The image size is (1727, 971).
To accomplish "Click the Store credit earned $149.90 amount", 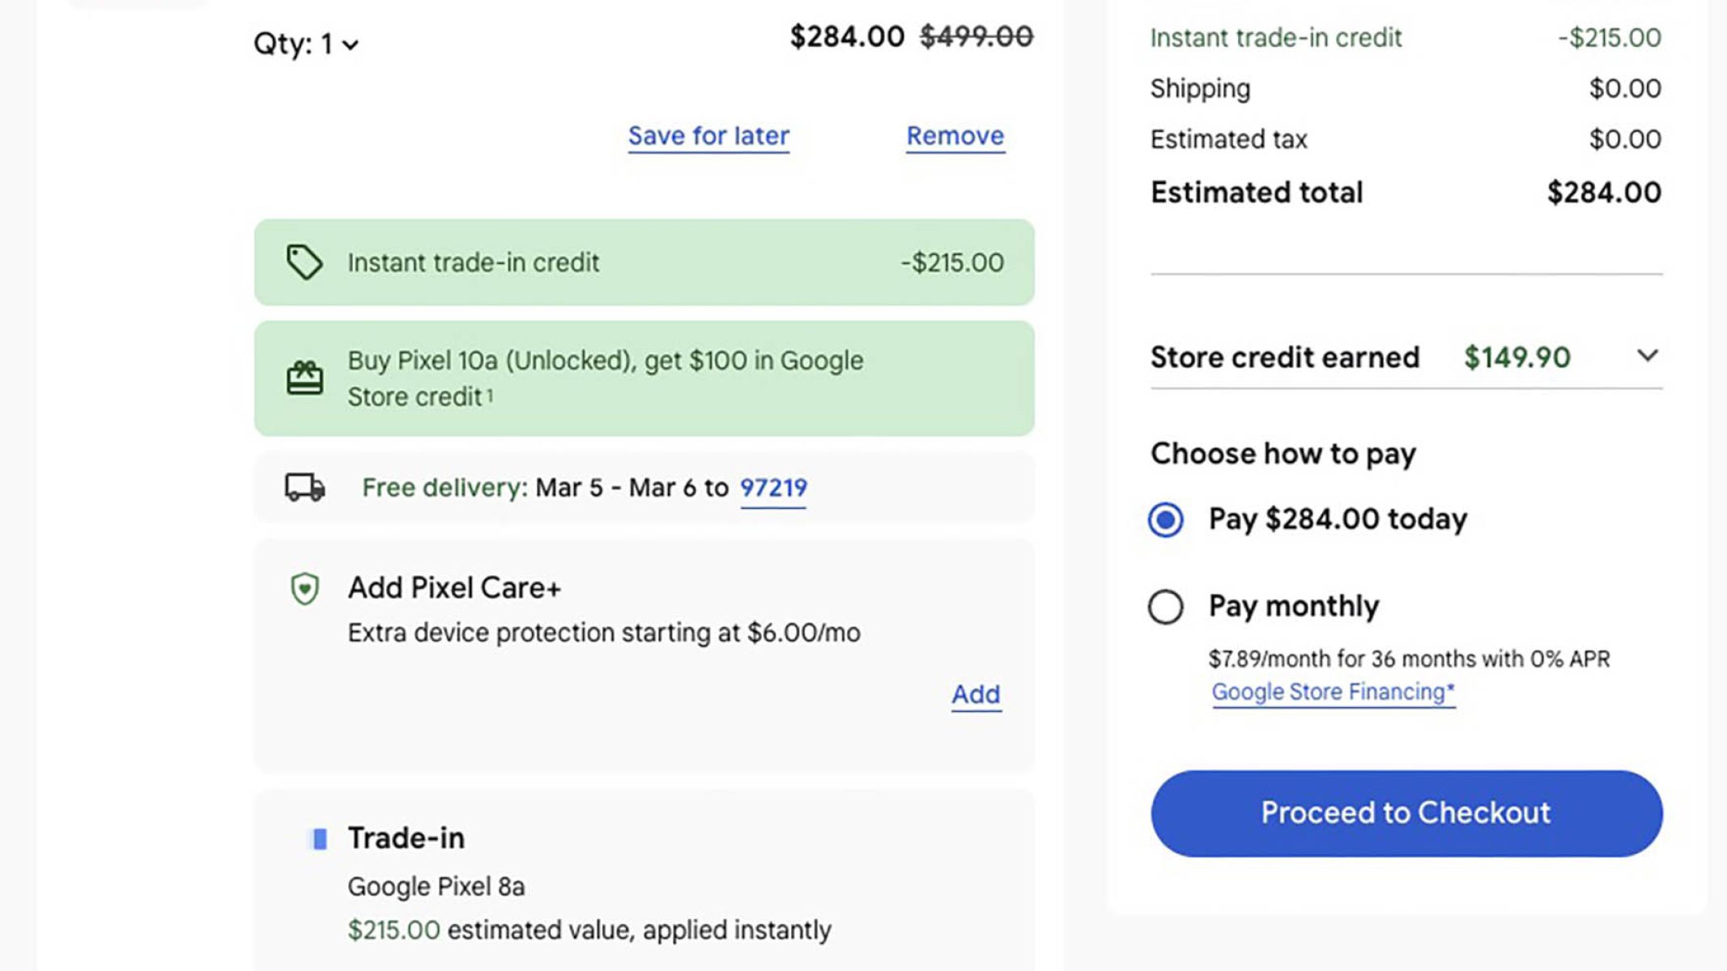I will 1516,357.
